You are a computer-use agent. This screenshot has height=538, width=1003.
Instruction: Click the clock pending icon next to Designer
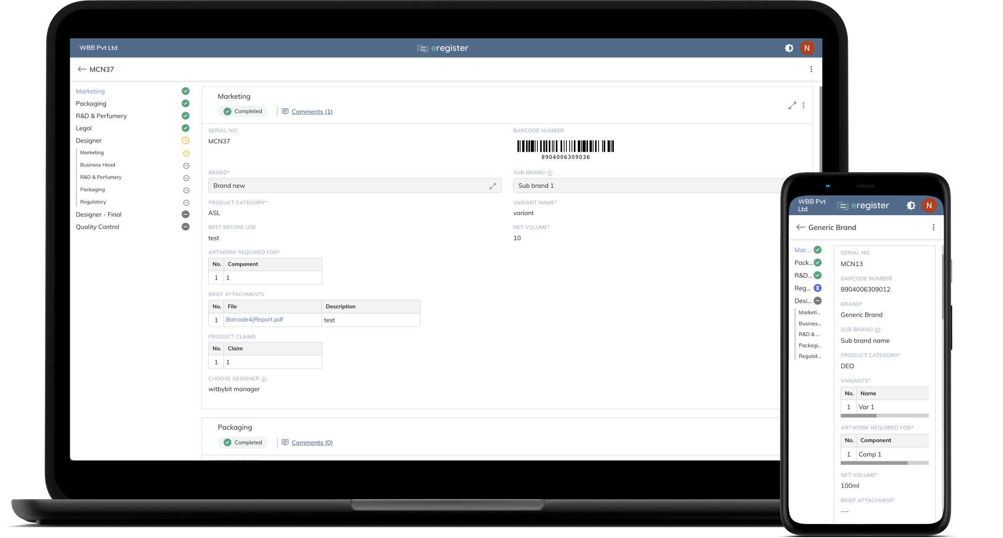(x=186, y=140)
